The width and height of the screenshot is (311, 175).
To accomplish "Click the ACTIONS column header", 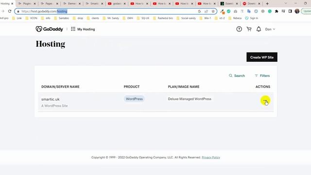I will [x=263, y=87].
